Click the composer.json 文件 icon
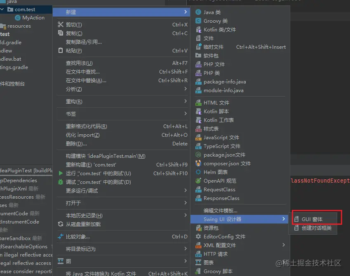The height and width of the screenshot is (276, 350). click(x=198, y=163)
